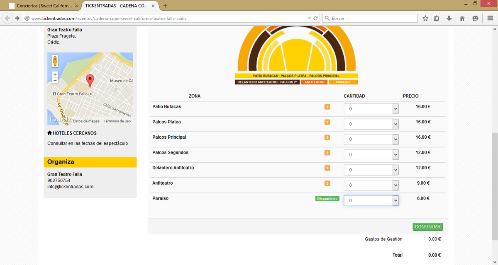Zoom in on the map

(x=55, y=74)
